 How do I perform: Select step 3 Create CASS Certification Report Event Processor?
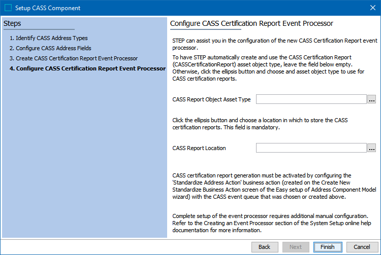point(74,58)
